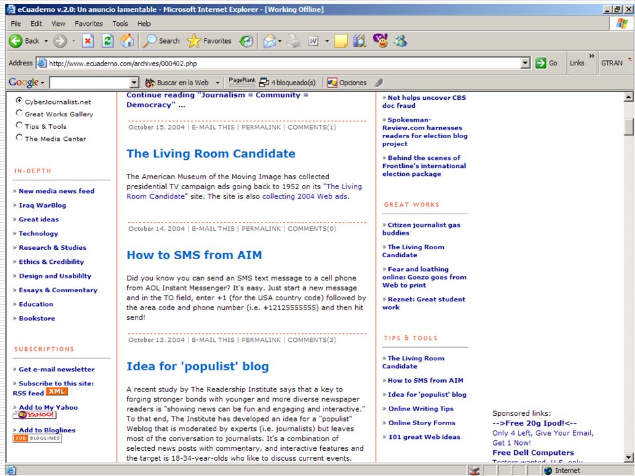635x476 pixels.
Task: Open the View menu
Action: [58, 24]
